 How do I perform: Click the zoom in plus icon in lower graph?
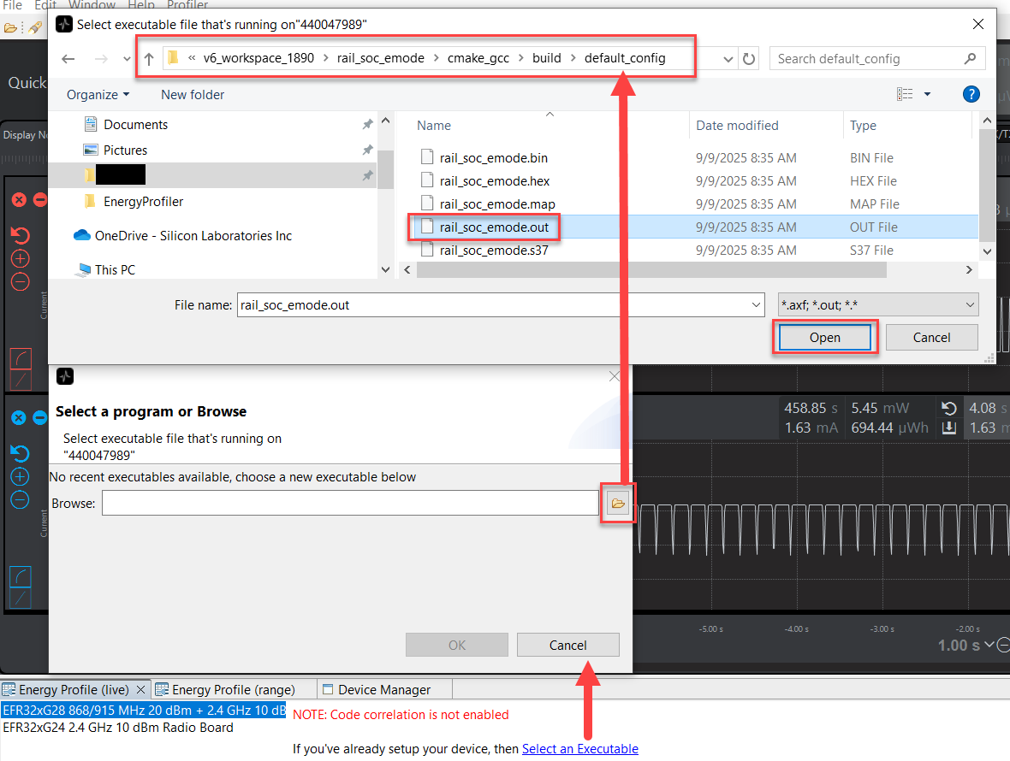(x=21, y=477)
